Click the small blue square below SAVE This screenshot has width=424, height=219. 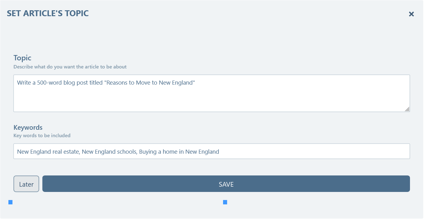coord(225,202)
